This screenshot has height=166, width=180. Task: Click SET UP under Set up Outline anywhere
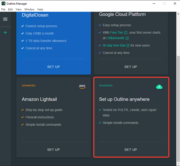click(x=131, y=150)
